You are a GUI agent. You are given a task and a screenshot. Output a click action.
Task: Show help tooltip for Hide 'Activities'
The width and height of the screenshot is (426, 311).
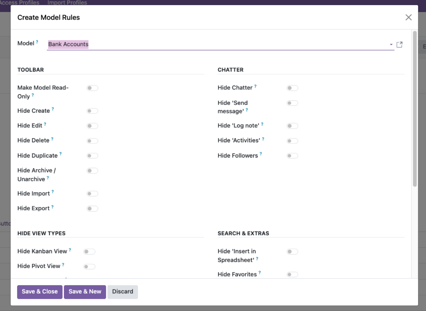263,139
